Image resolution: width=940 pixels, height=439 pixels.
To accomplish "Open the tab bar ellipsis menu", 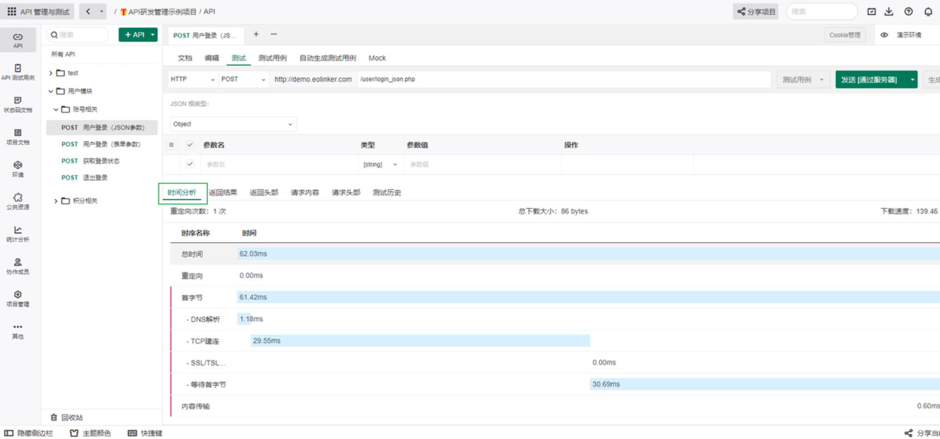I will [273, 34].
